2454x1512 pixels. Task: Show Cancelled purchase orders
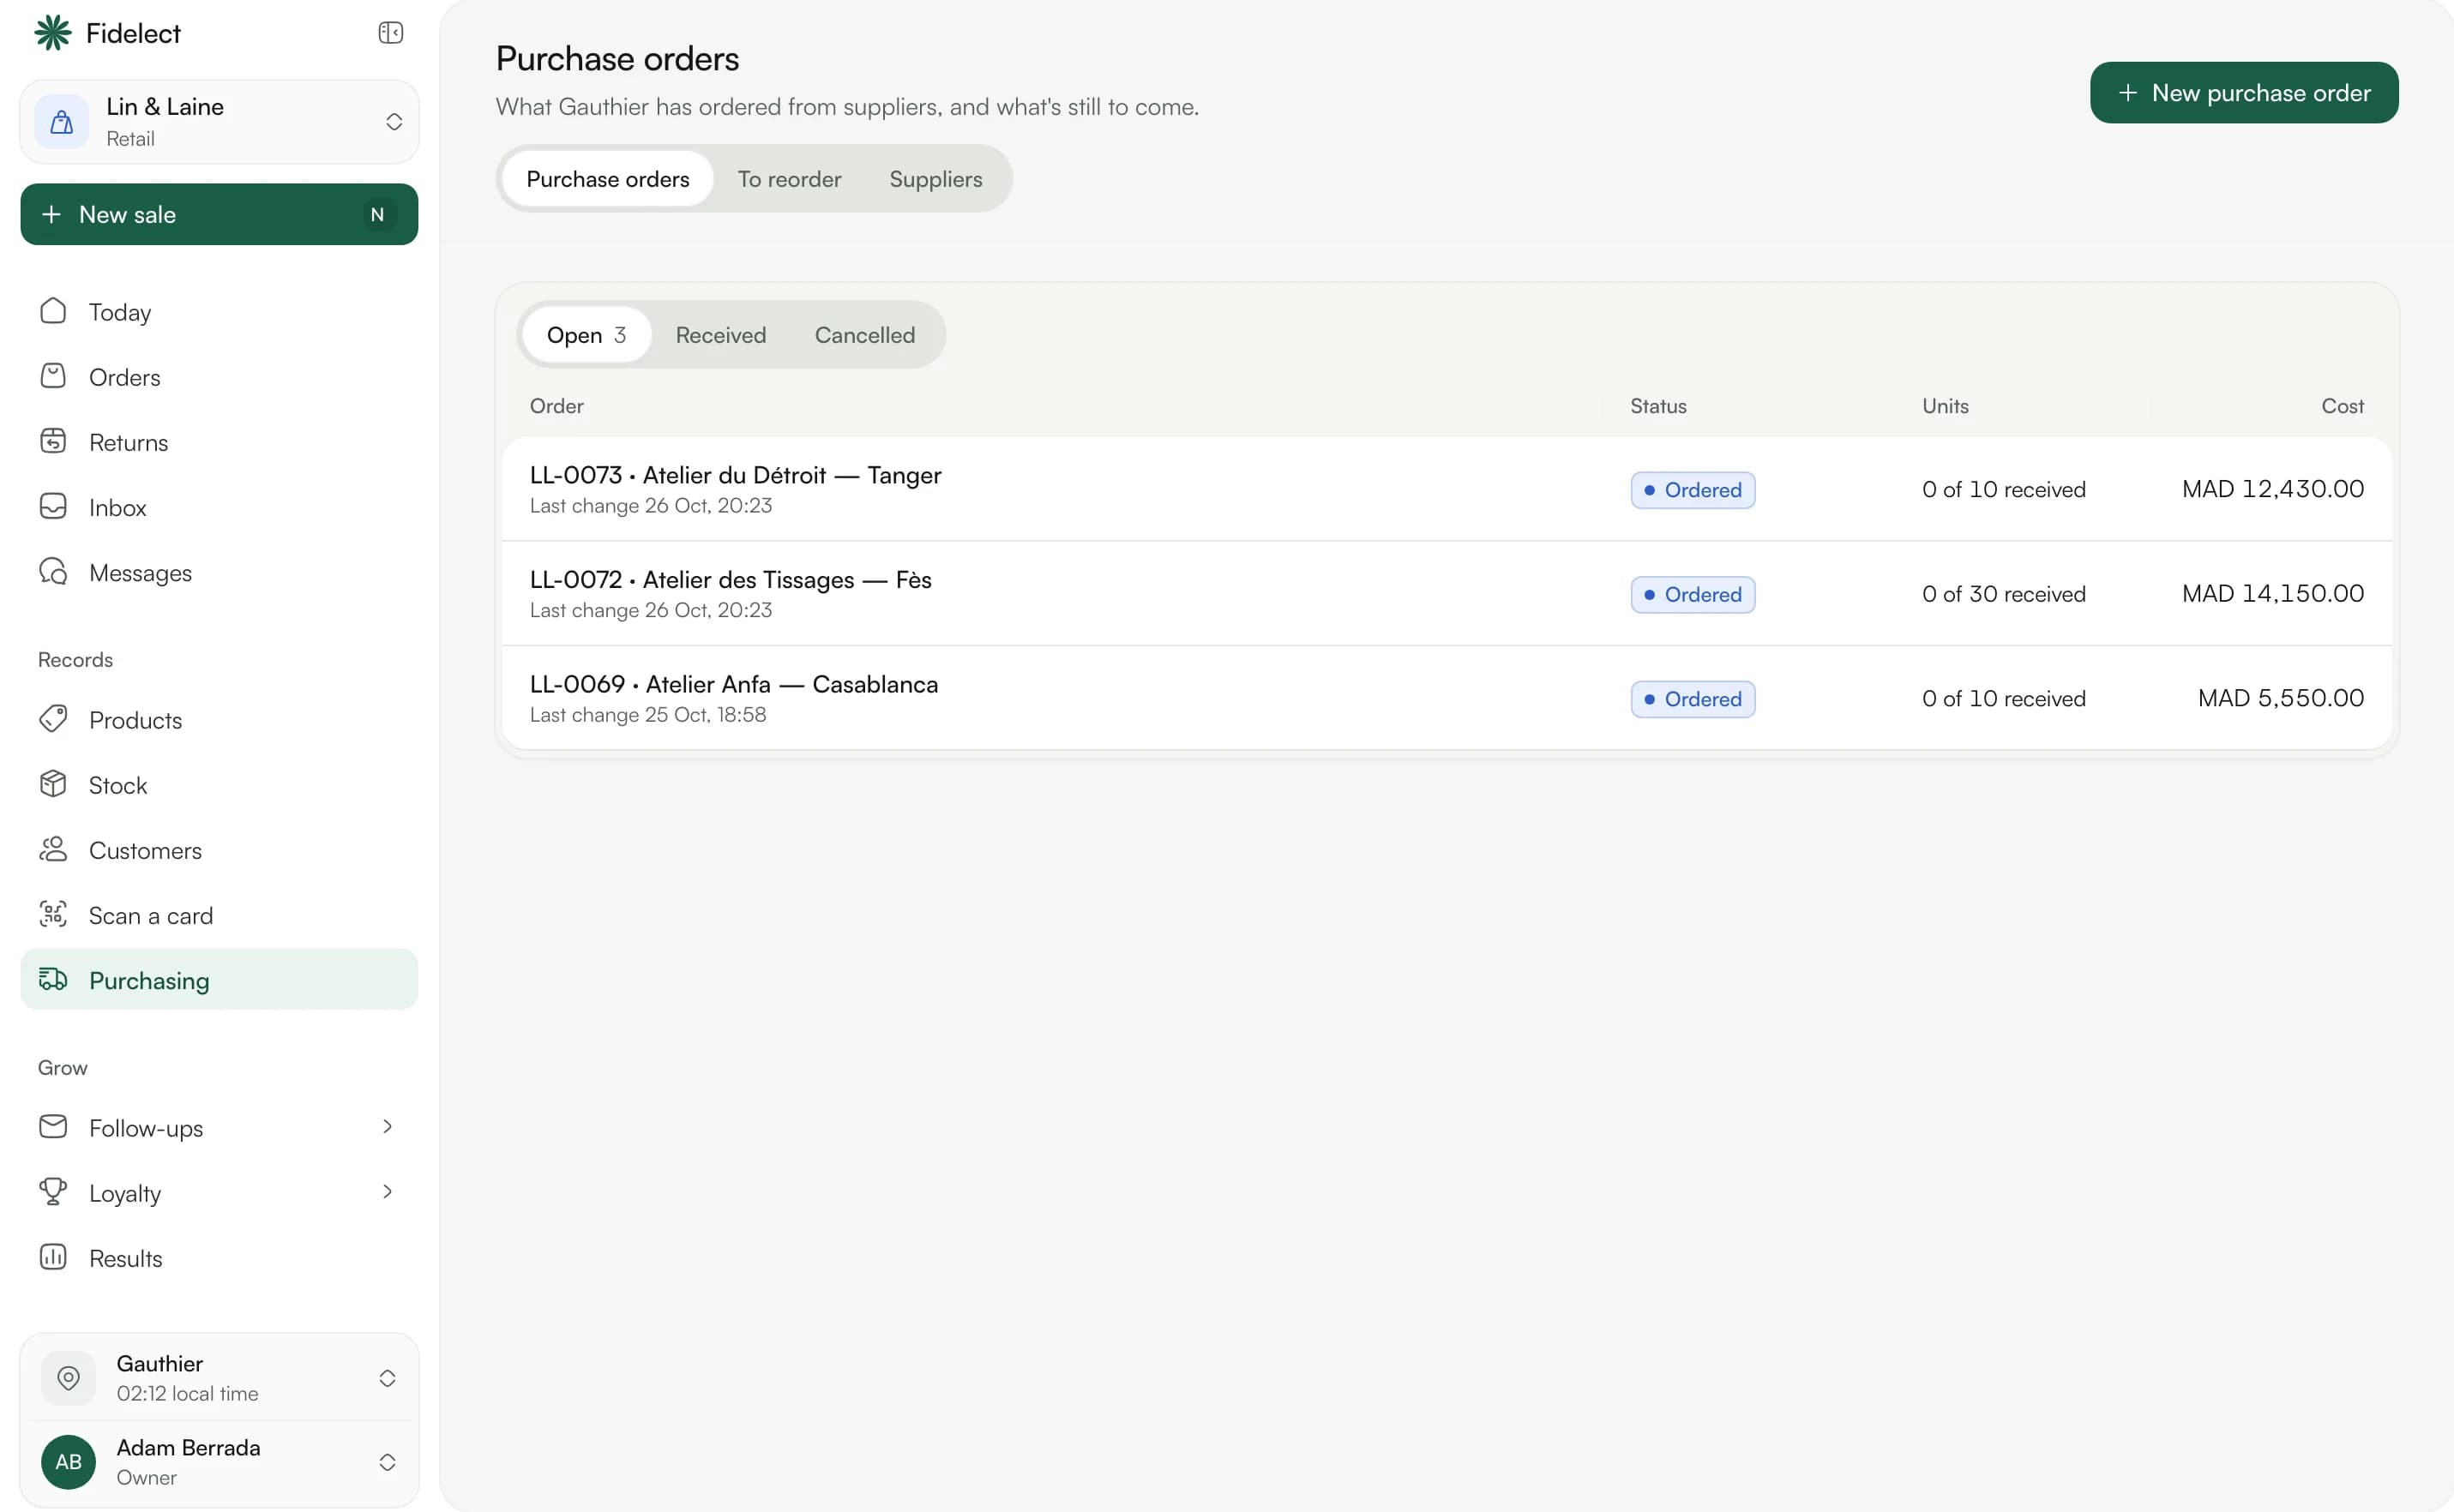click(864, 335)
